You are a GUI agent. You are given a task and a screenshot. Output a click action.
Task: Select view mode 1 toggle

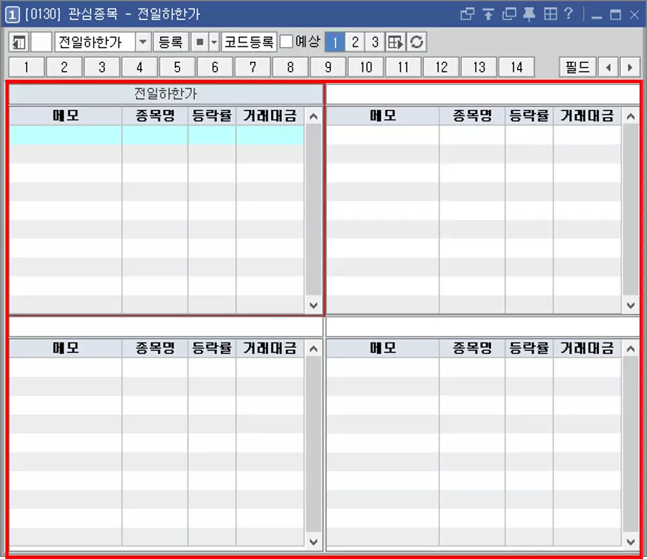[x=335, y=42]
